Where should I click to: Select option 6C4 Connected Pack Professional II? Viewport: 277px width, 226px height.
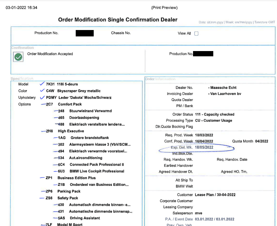91,164
